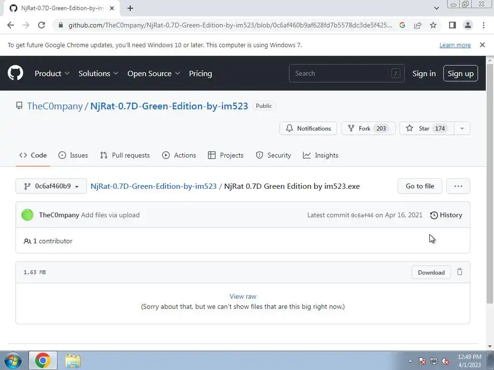This screenshot has width=494, height=370.
Task: Click the browser forward arrow
Action: tap(26, 25)
